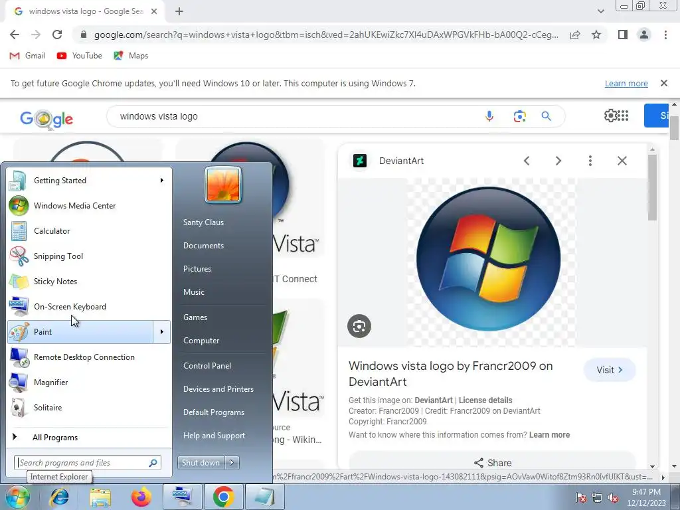Open Games from Start menu

pos(195,317)
